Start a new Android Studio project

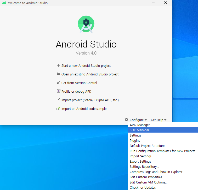pos(86,66)
